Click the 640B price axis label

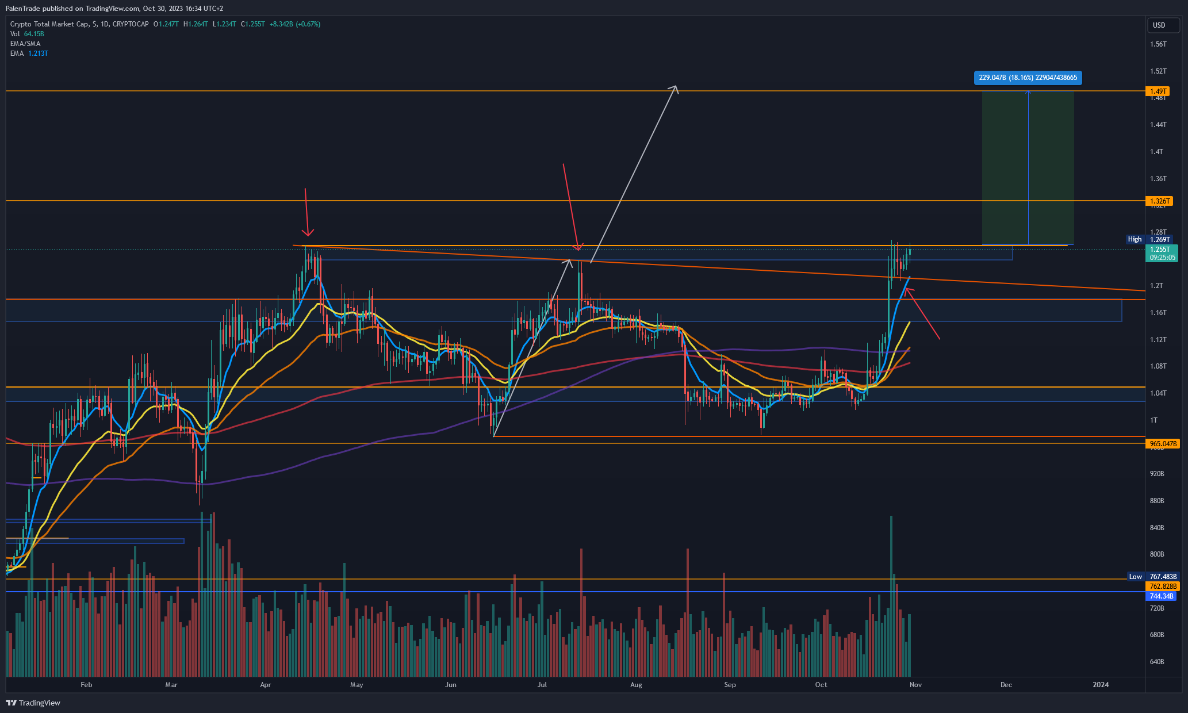tap(1157, 662)
